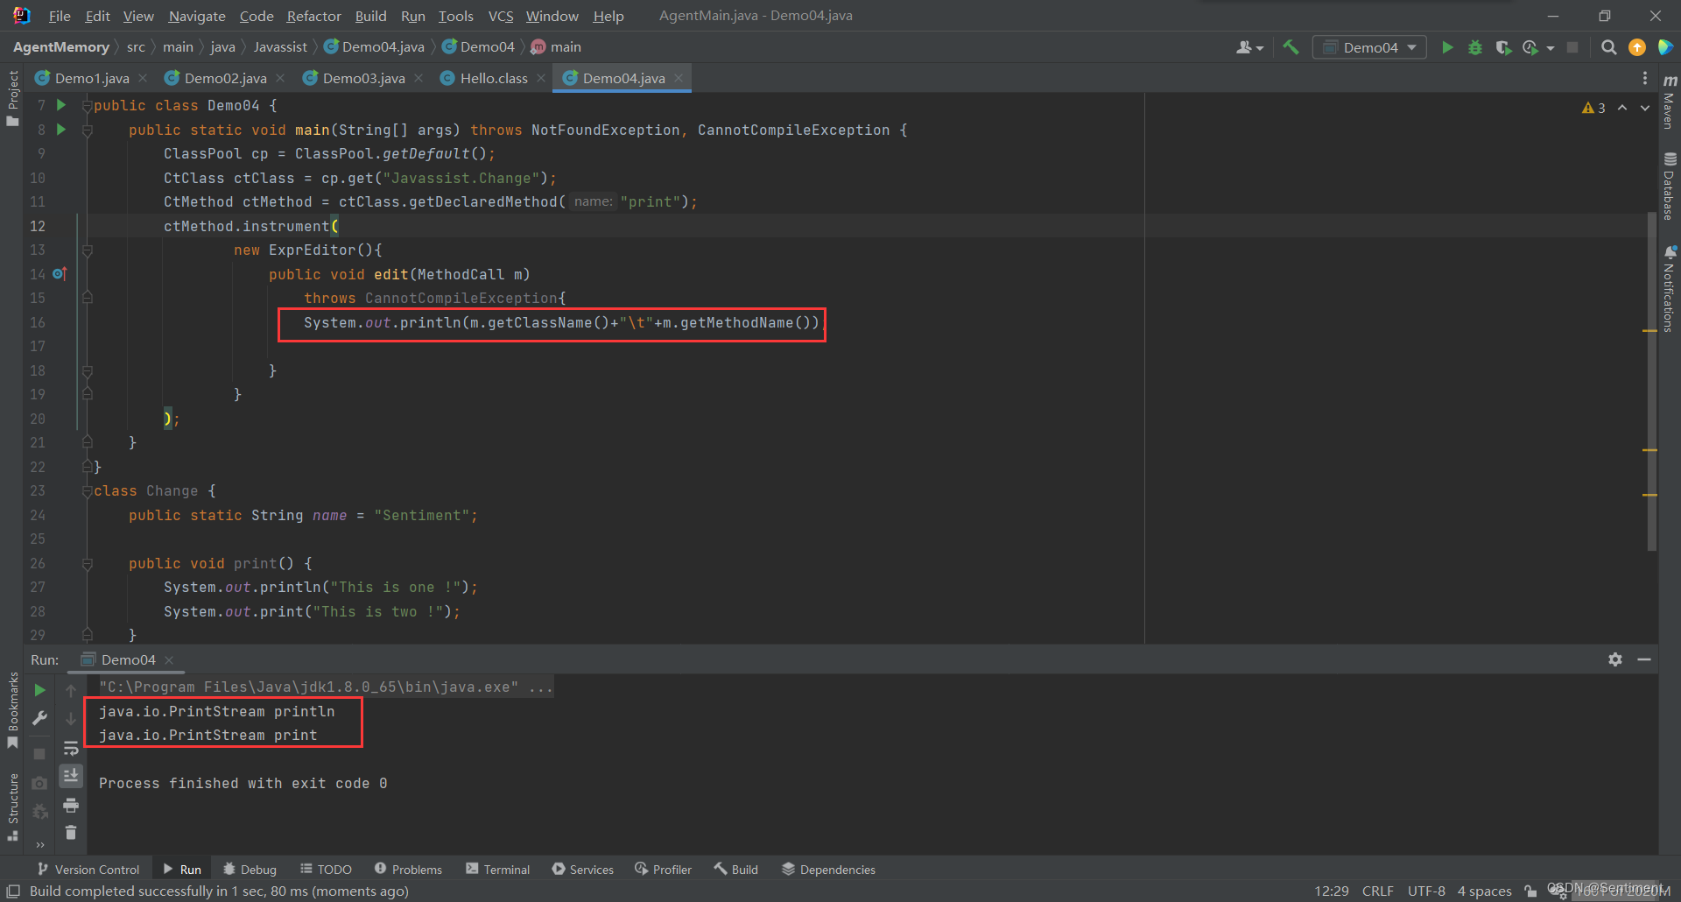The width and height of the screenshot is (1681, 902).
Task: Open run configuration settings with the wrench icon
Action: click(x=39, y=718)
